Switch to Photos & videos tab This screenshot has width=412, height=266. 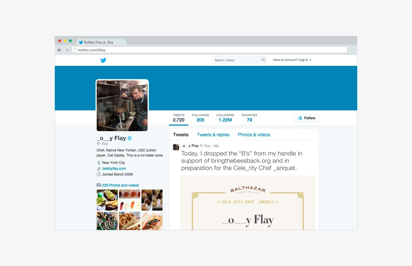[x=254, y=135]
